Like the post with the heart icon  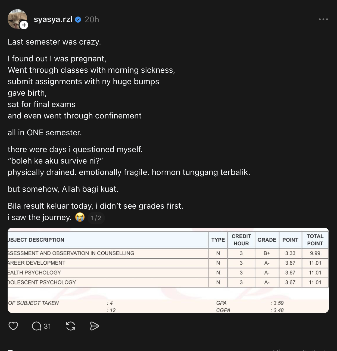click(13, 326)
